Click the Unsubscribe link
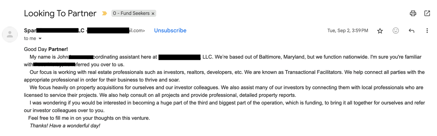This screenshot has width=437, height=136. [170, 31]
